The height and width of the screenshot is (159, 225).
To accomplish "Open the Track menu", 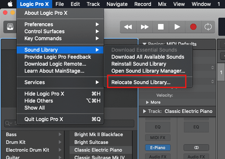I will click(x=93, y=4).
